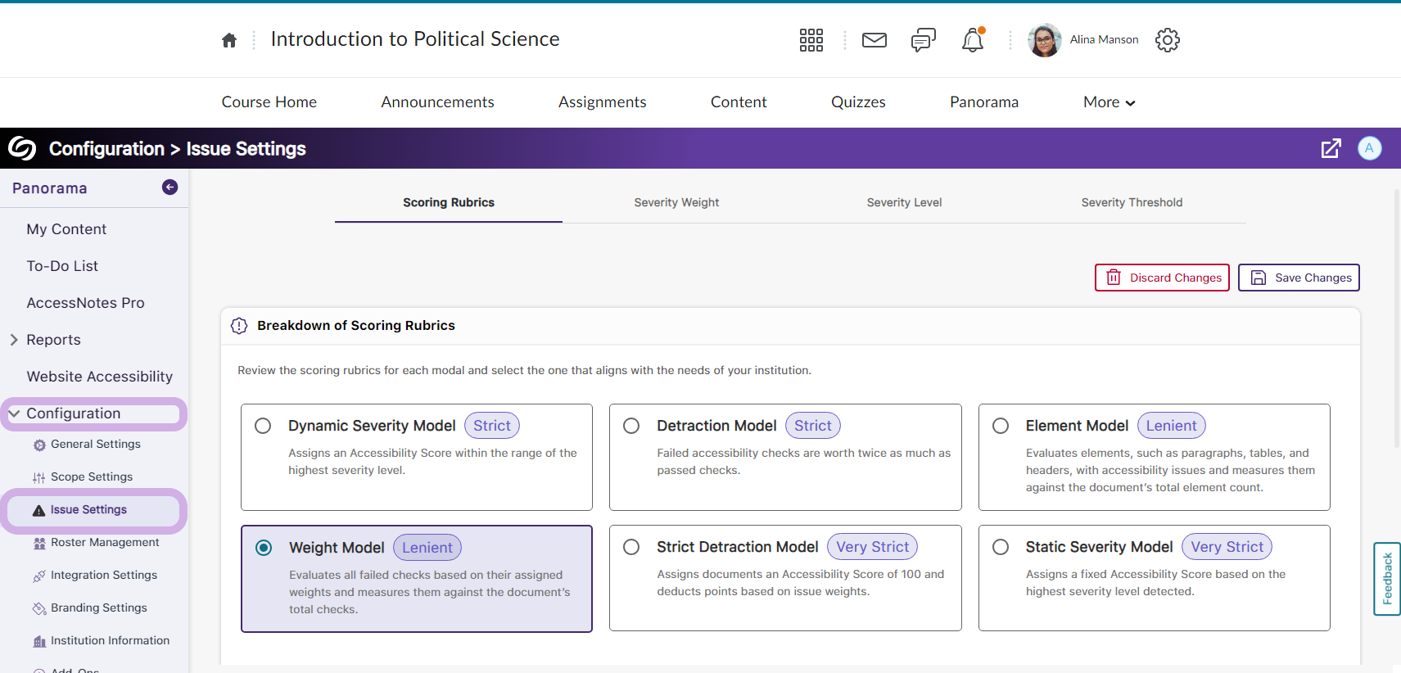The image size is (1401, 673).
Task: Click the open in new window icon
Action: click(x=1331, y=148)
